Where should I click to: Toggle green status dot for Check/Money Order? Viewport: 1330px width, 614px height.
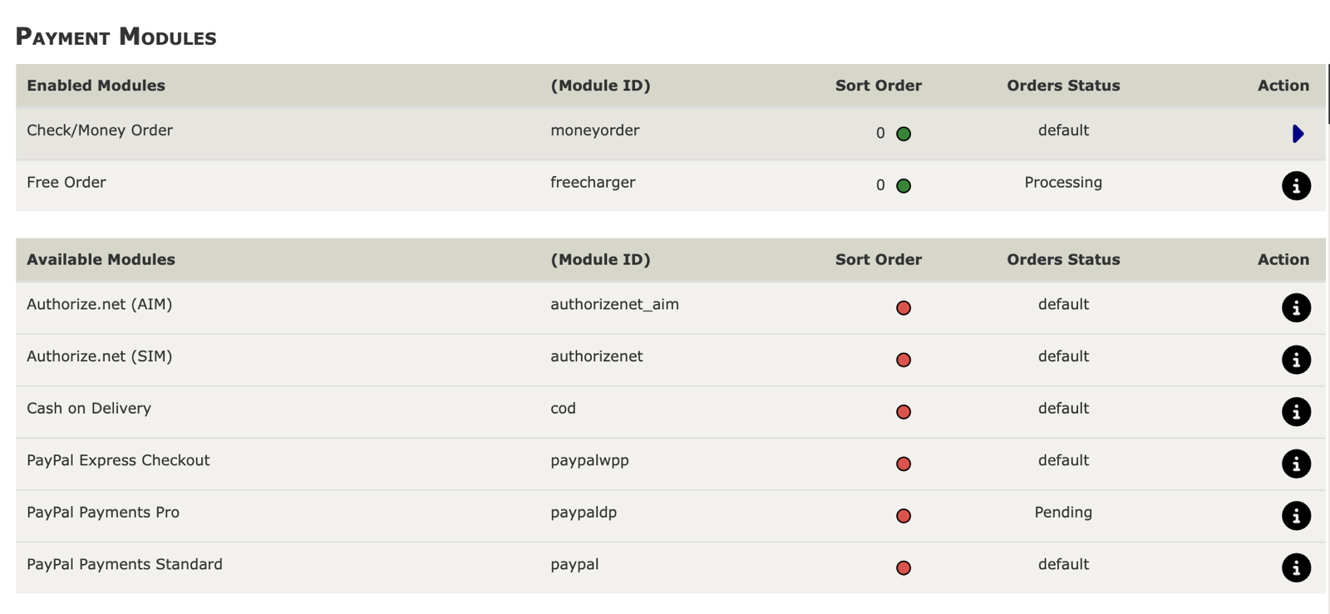[904, 134]
